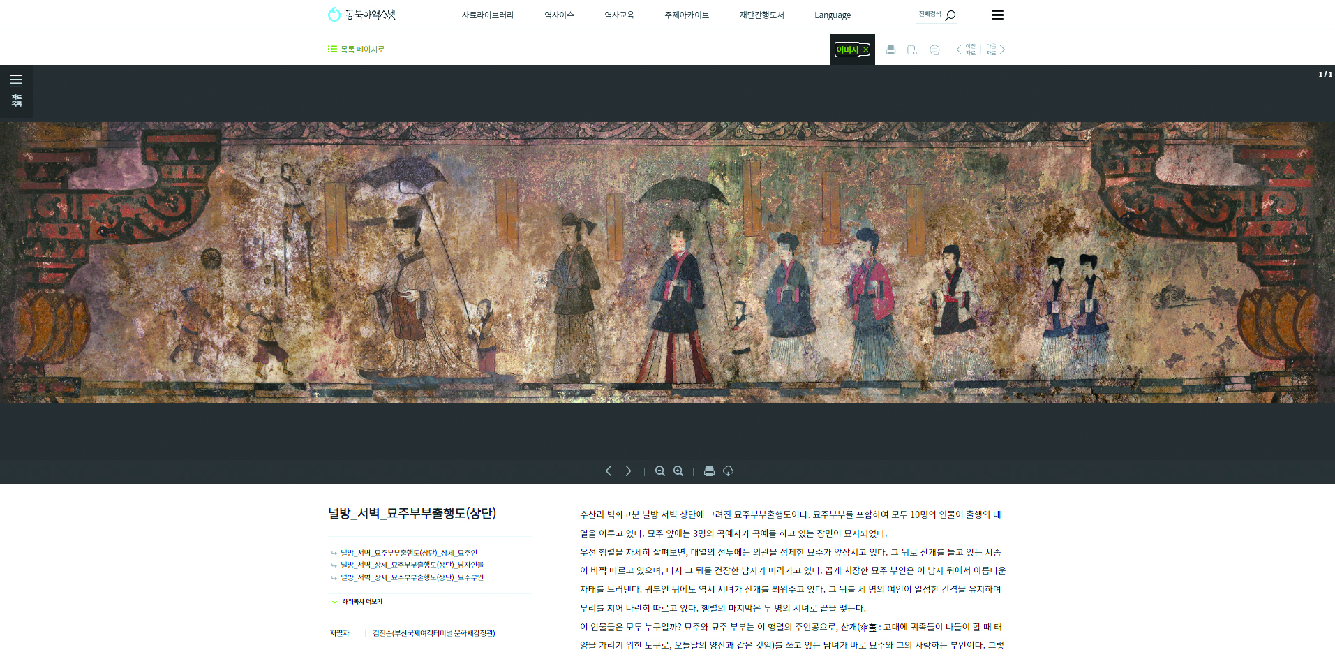Open the 재단간행도서 menu
The width and height of the screenshot is (1335, 659).
click(762, 15)
